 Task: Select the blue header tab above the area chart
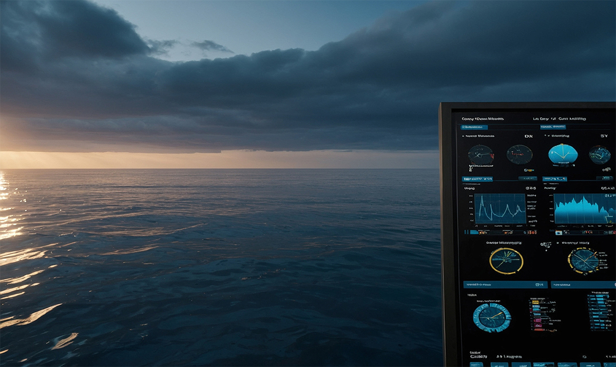(x=554, y=179)
